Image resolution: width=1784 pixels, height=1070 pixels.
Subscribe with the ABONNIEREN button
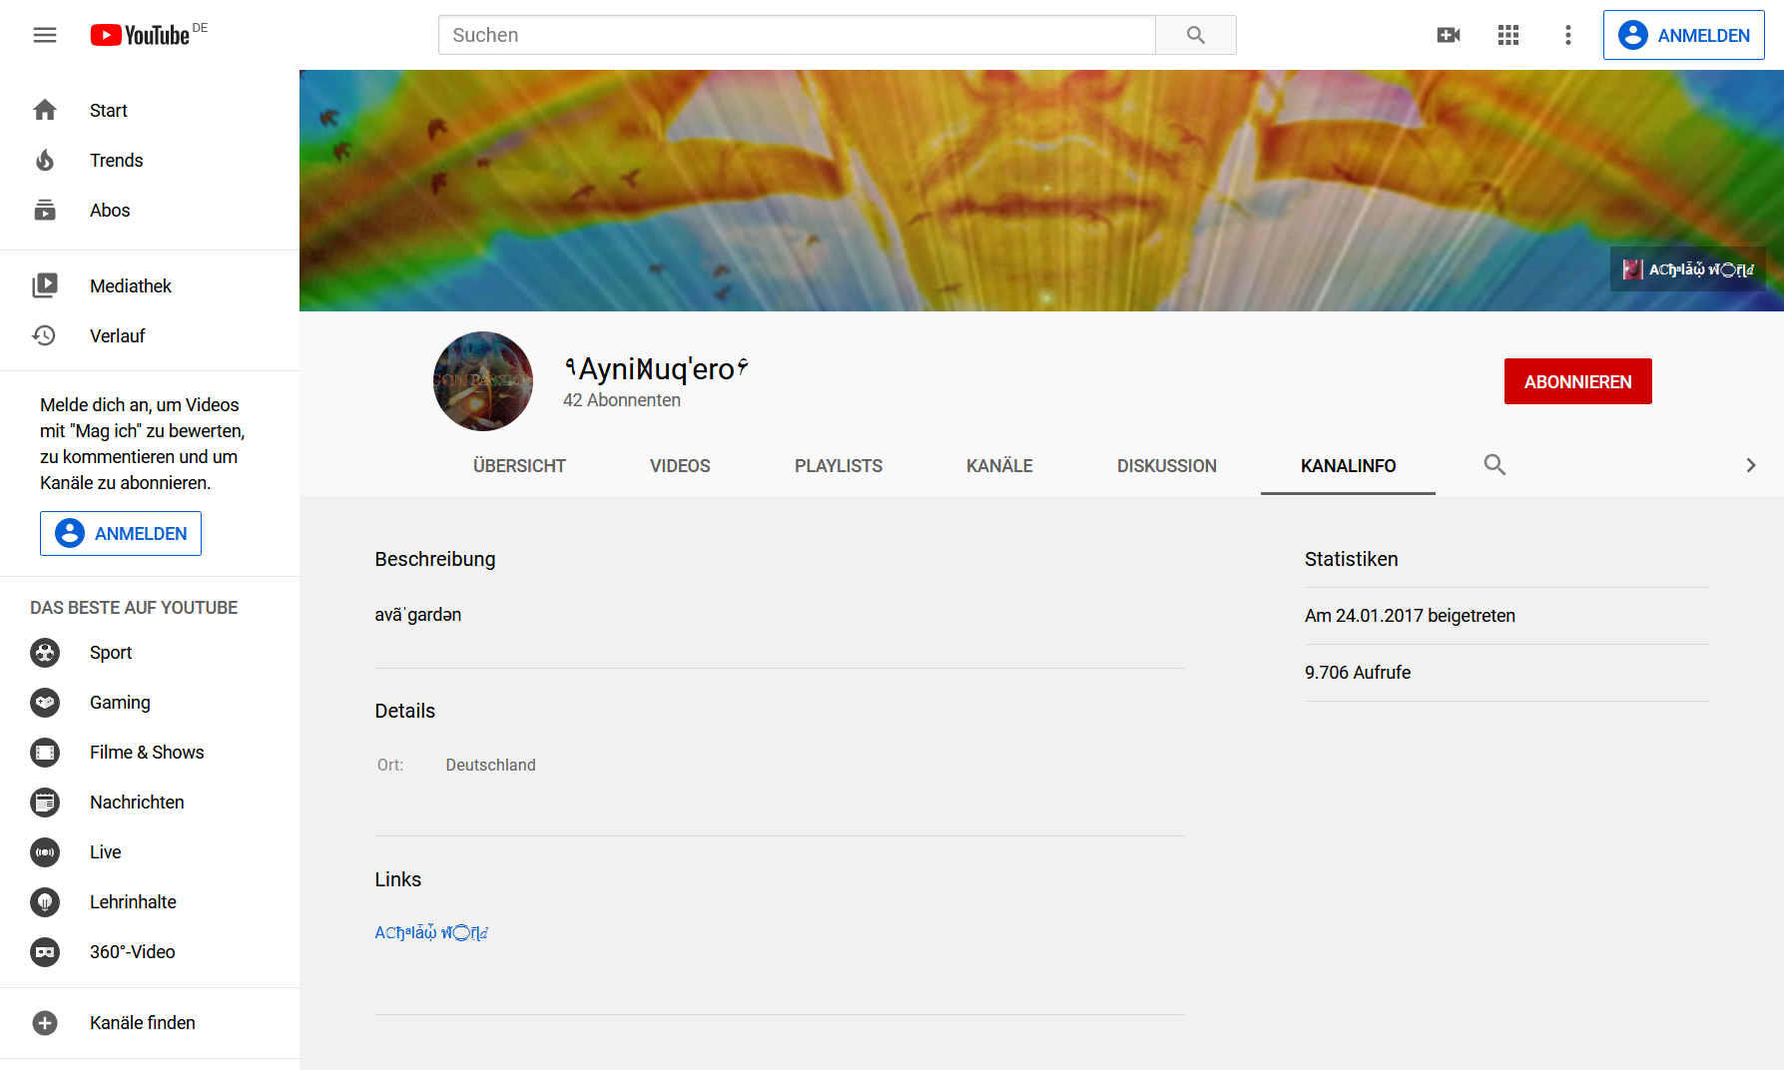tap(1577, 381)
